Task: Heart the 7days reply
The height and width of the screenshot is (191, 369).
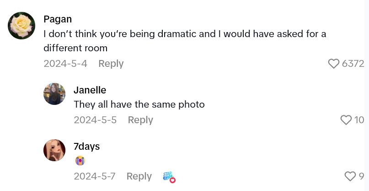Action: (350, 176)
